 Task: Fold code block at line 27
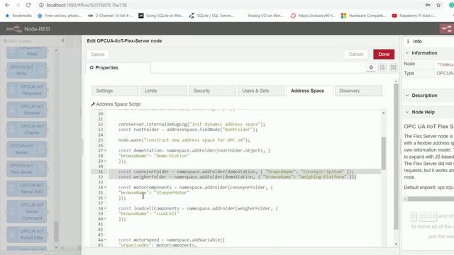pyautogui.click(x=106, y=151)
